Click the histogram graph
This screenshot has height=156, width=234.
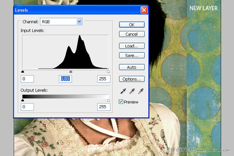pyautogui.click(x=66, y=52)
